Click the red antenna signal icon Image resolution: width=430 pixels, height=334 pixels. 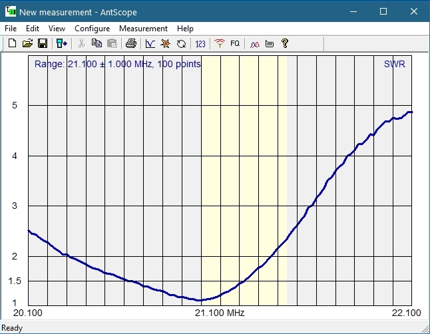[220, 43]
